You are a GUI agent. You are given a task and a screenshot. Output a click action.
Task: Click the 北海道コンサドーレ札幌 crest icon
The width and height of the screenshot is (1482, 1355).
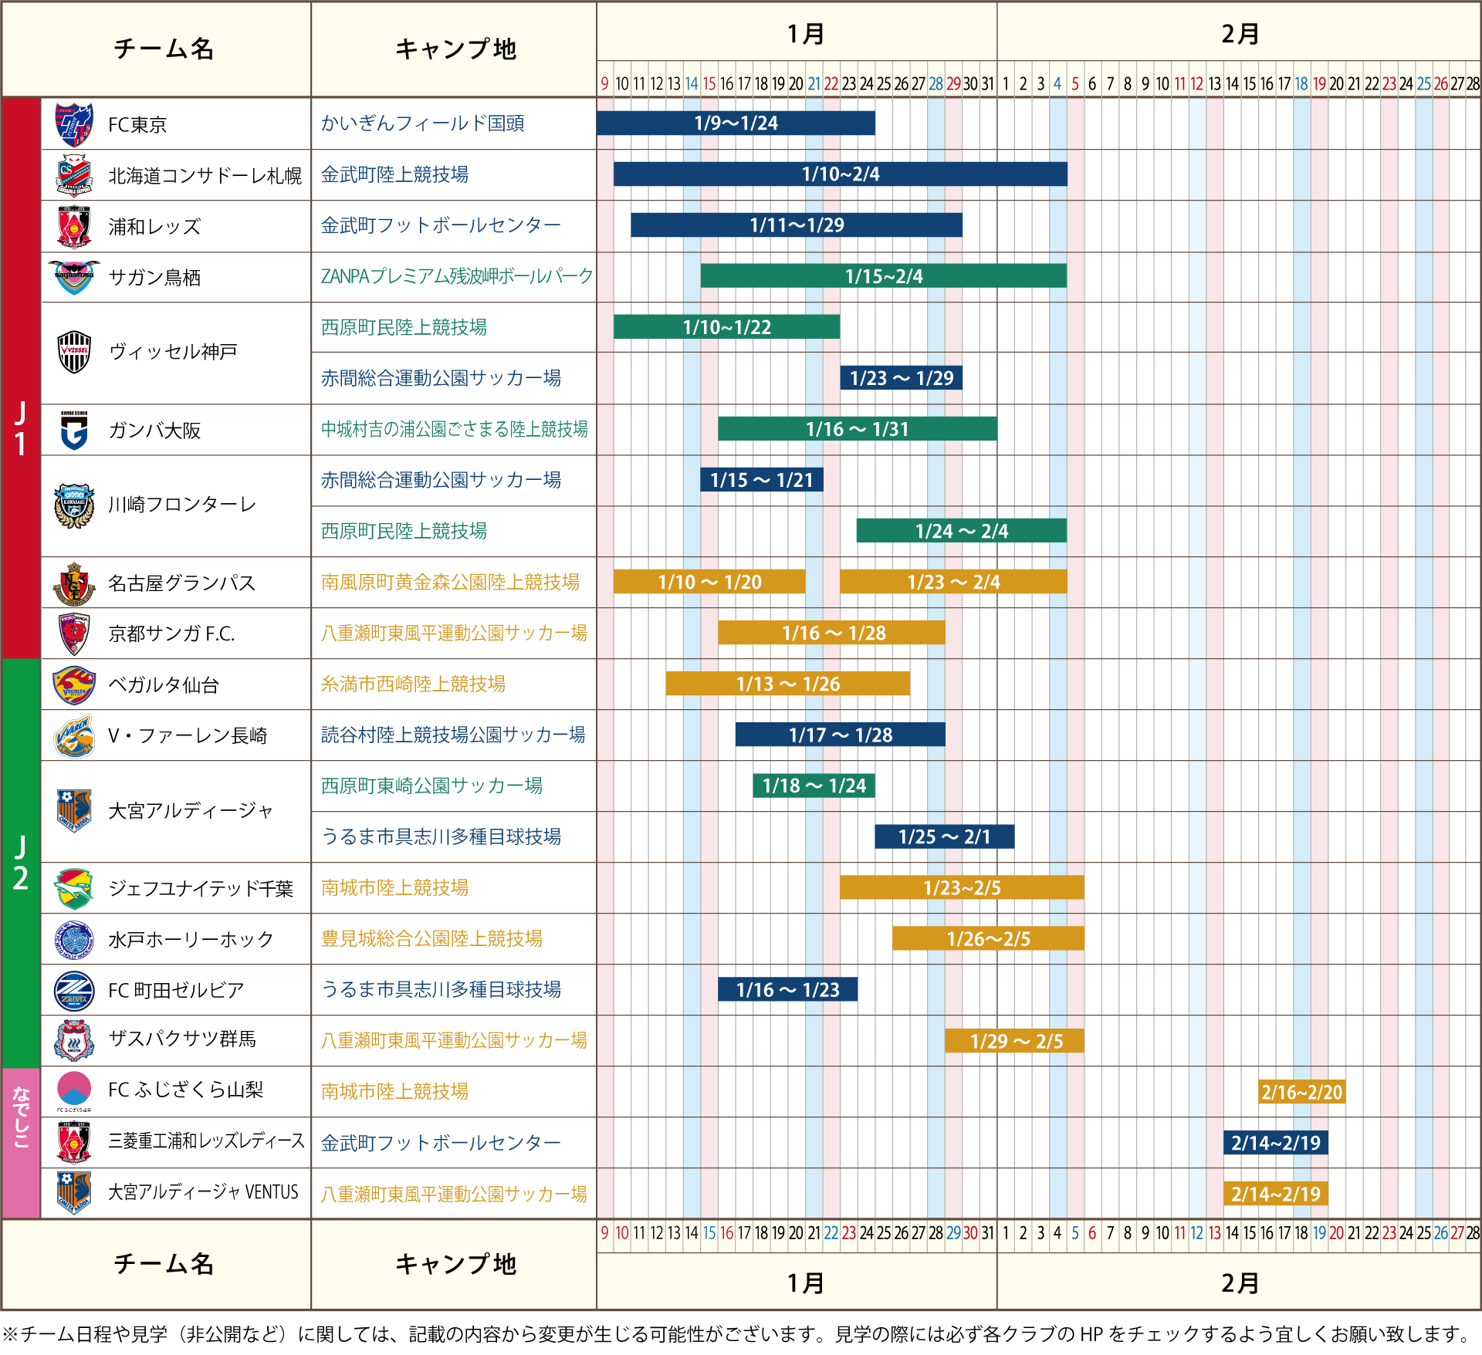coord(74,175)
